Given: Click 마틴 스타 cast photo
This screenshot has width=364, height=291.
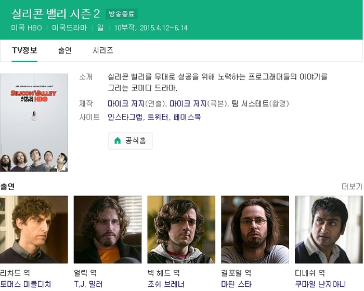Looking at the screenshot, I should [255, 229].
